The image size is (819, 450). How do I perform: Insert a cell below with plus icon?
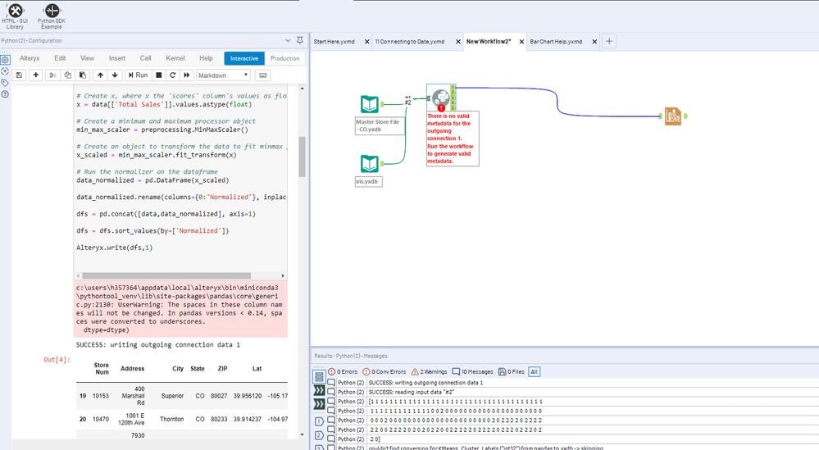(x=35, y=75)
